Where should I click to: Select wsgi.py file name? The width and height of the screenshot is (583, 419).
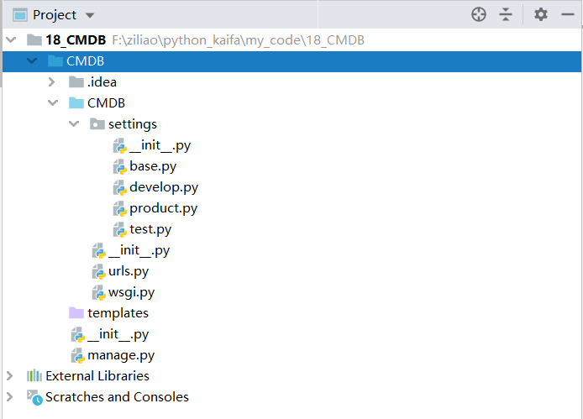pyautogui.click(x=131, y=292)
